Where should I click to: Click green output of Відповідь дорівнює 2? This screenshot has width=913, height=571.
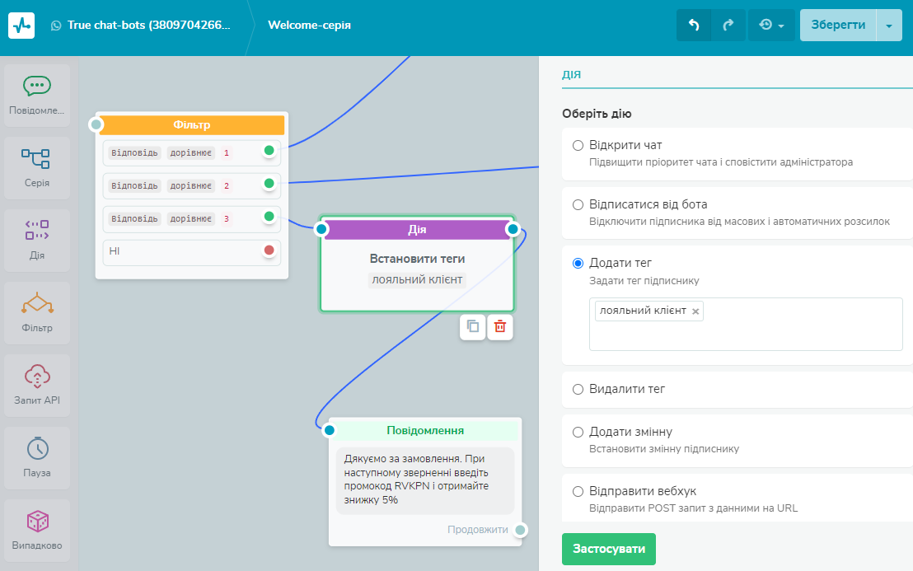pyautogui.click(x=269, y=184)
